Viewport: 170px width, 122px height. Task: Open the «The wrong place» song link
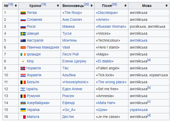click(x=111, y=82)
